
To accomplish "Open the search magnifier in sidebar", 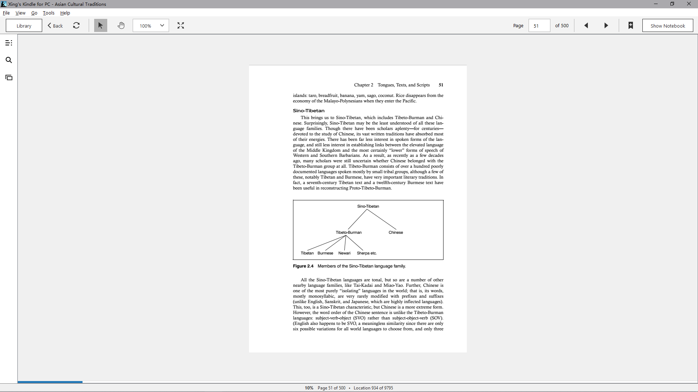I will tap(9, 60).
